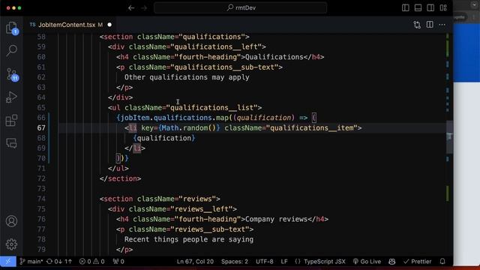Open problems: 0 errors 0 warnings
Viewport: 480px width, 270px height.
coord(91,262)
